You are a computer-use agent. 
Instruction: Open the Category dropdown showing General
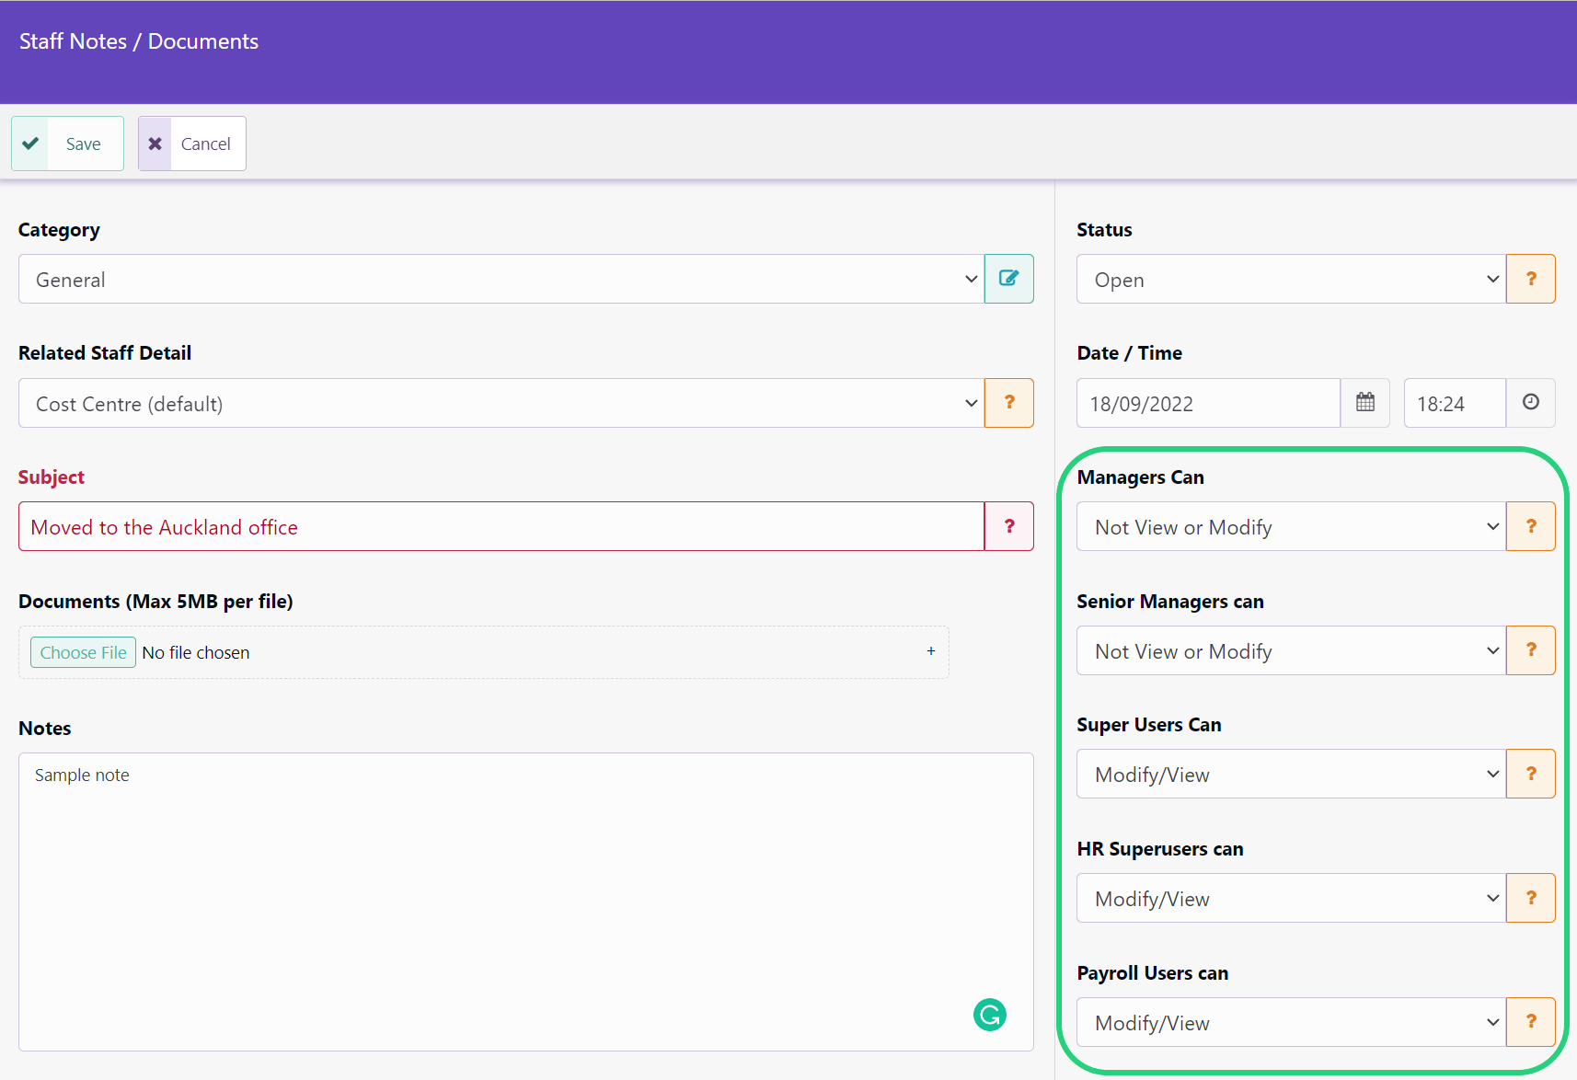tap(501, 279)
